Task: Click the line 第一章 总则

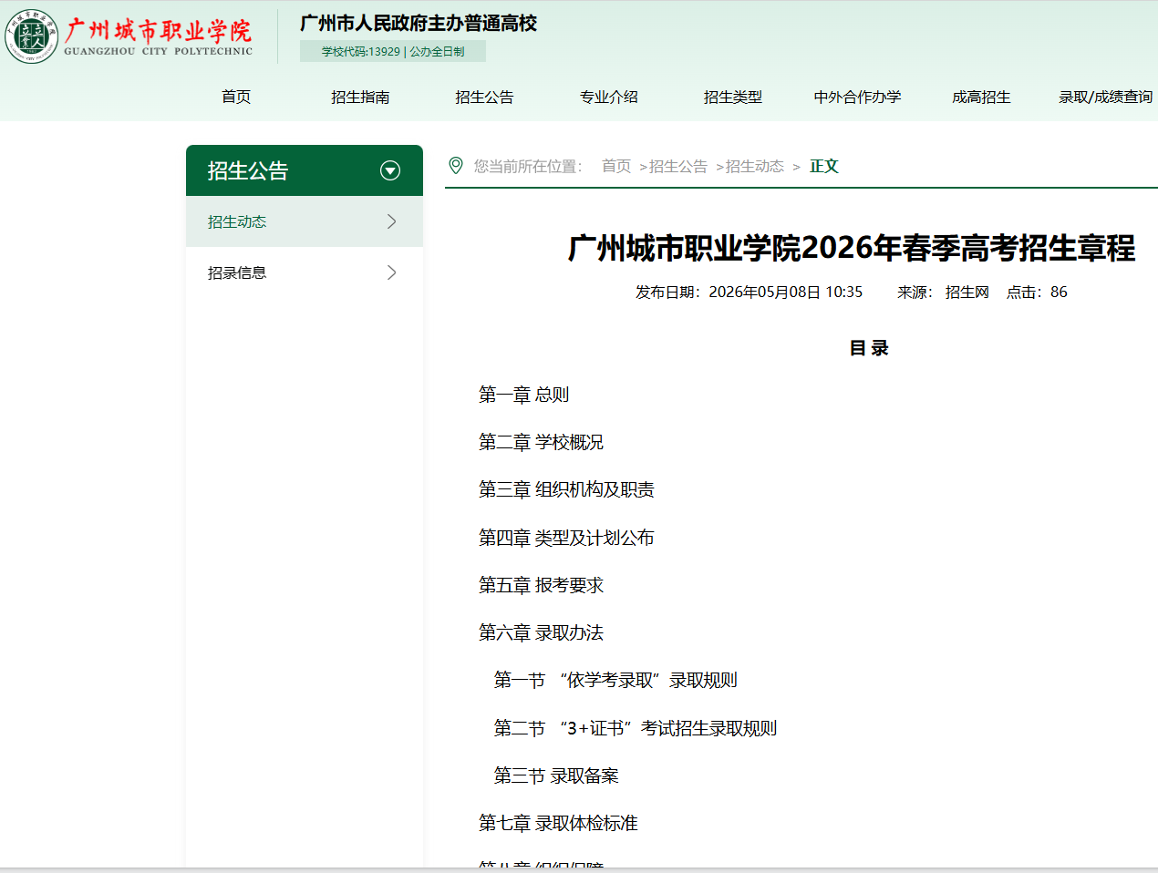Action: click(524, 395)
